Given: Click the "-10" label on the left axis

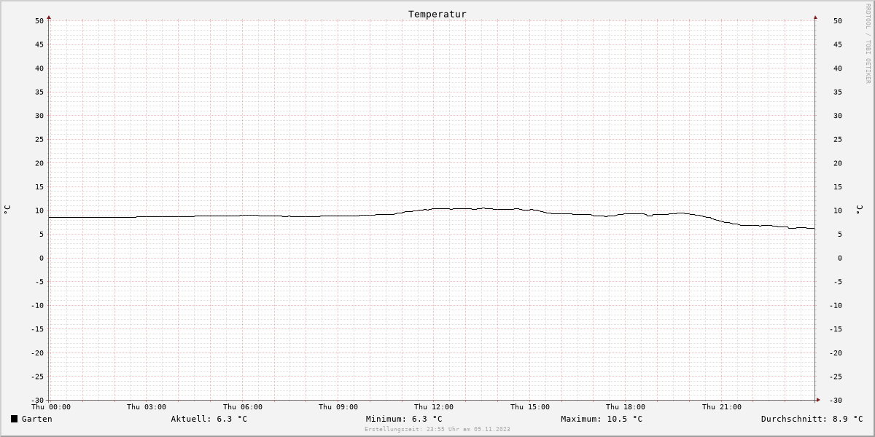Looking at the screenshot, I should (x=37, y=305).
